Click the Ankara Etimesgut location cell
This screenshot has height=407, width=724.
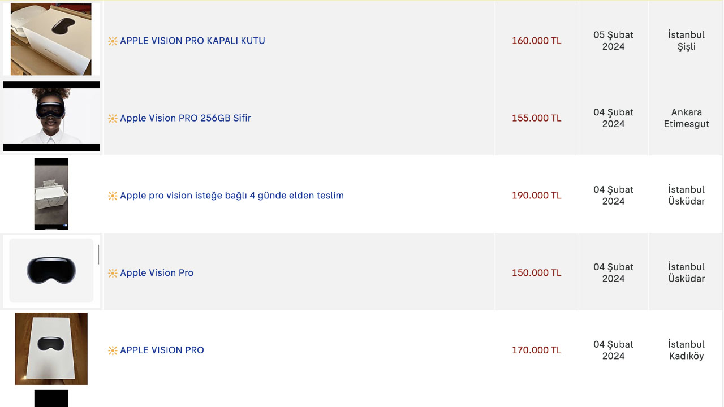coord(686,118)
